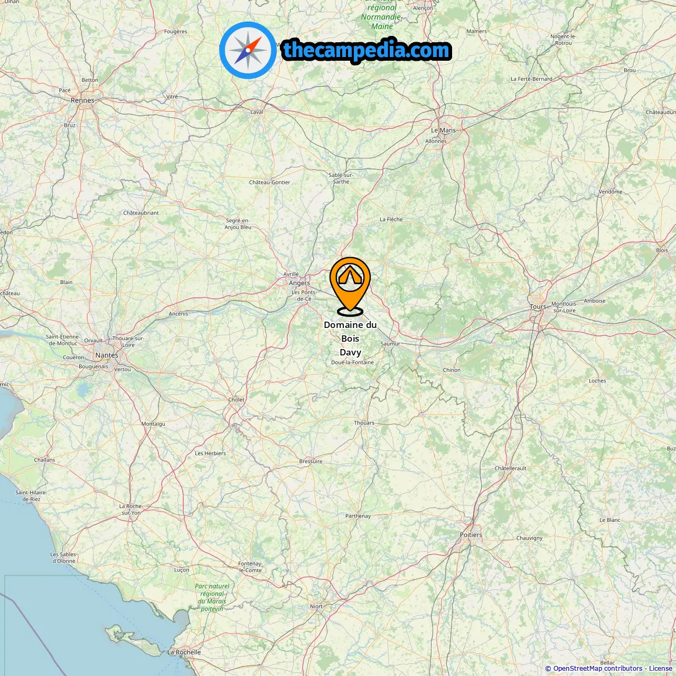676x676 pixels.
Task: Click the Nantes city label
Action: point(107,355)
